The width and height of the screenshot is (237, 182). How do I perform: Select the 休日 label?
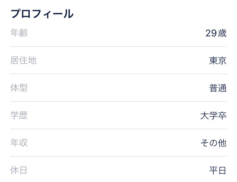(x=19, y=170)
